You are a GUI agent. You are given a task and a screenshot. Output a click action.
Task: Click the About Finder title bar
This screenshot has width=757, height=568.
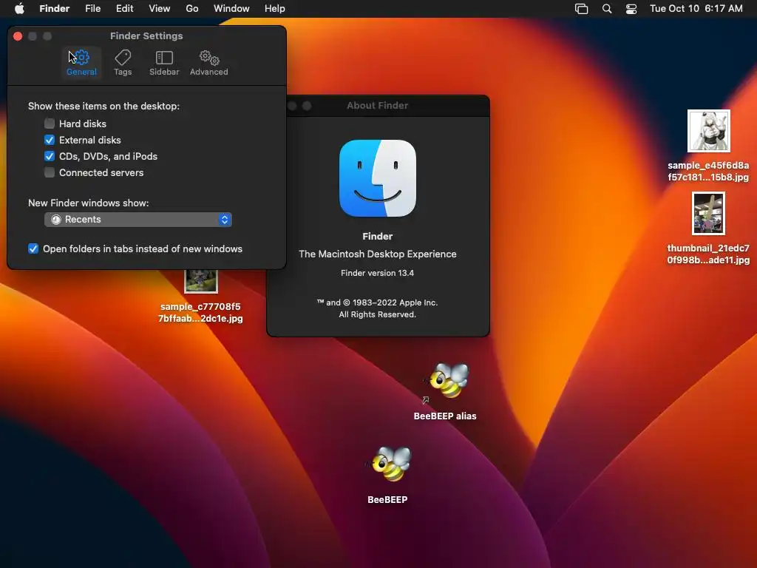(378, 105)
